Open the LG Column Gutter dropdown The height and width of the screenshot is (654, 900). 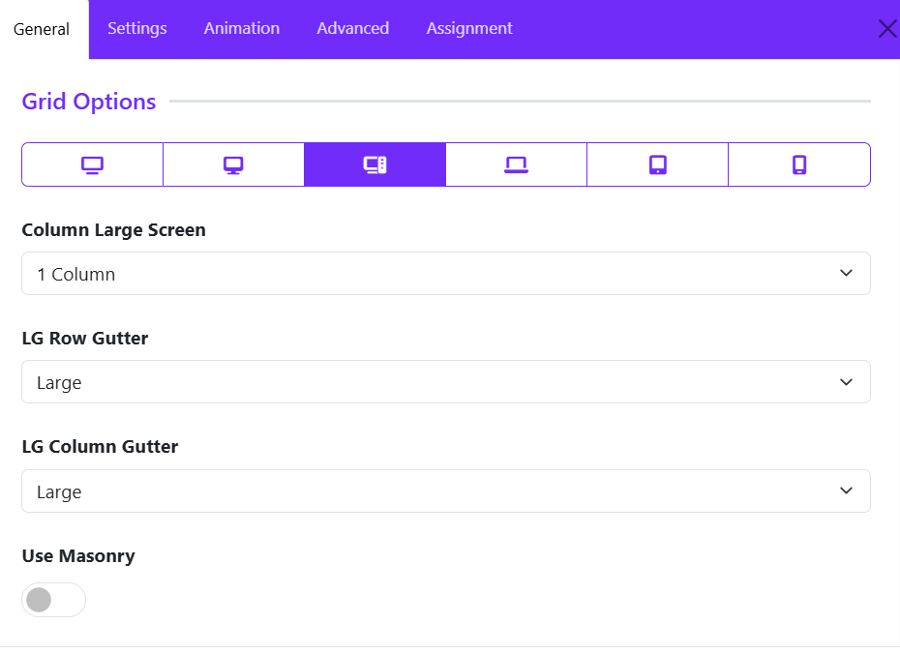(446, 491)
